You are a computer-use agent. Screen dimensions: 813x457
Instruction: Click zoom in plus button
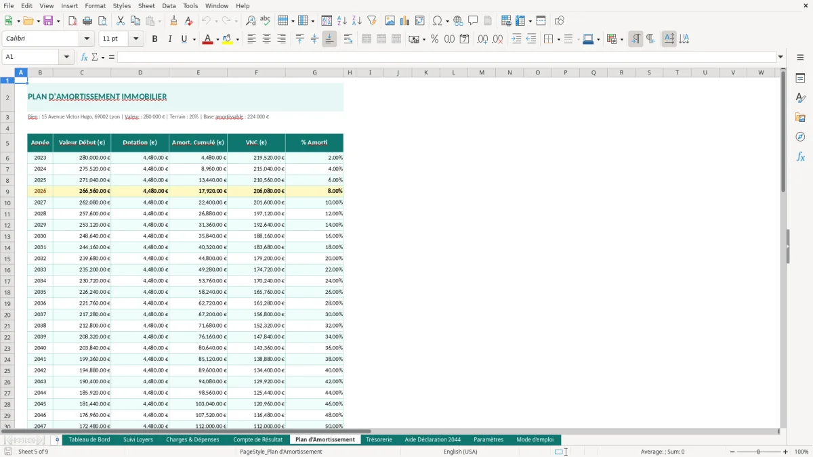pyautogui.click(x=785, y=452)
